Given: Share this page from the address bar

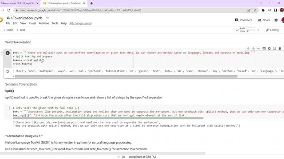Looking at the screenshot, I should (x=249, y=10).
